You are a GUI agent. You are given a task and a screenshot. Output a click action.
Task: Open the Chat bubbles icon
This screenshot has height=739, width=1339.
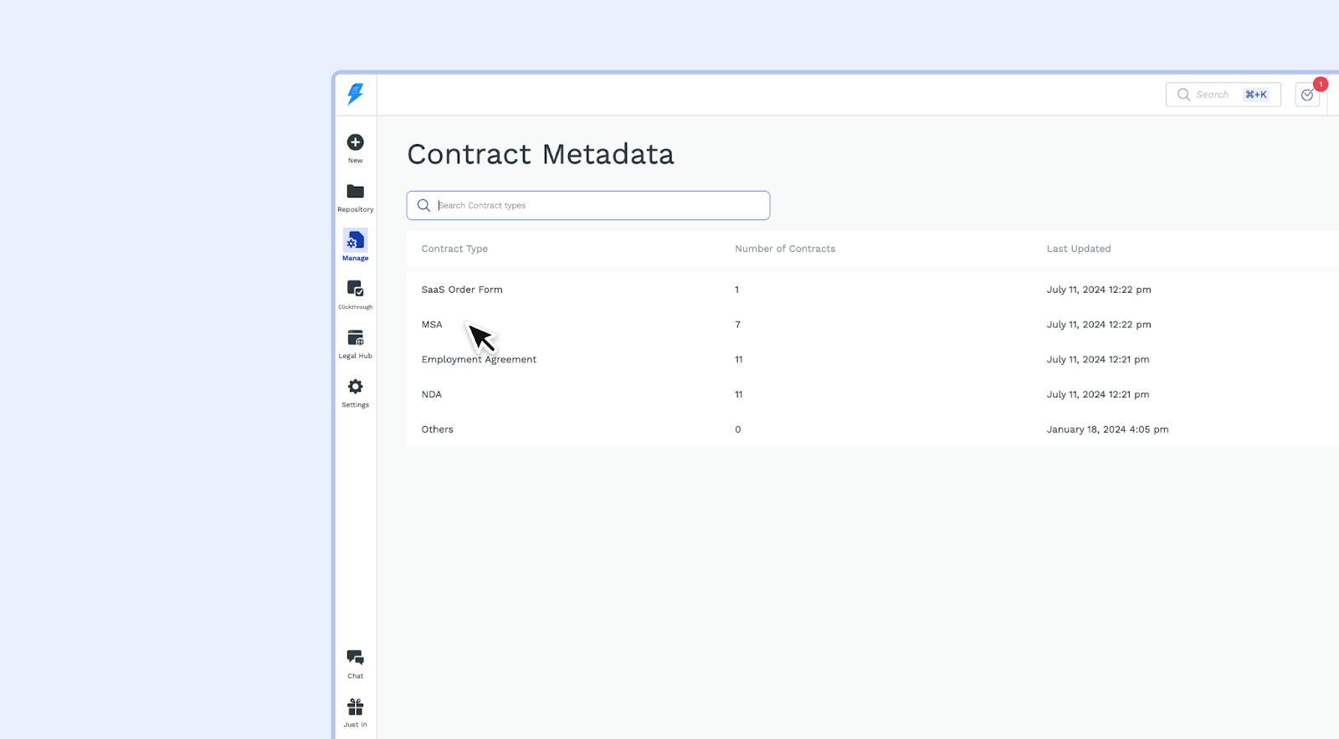(356, 658)
